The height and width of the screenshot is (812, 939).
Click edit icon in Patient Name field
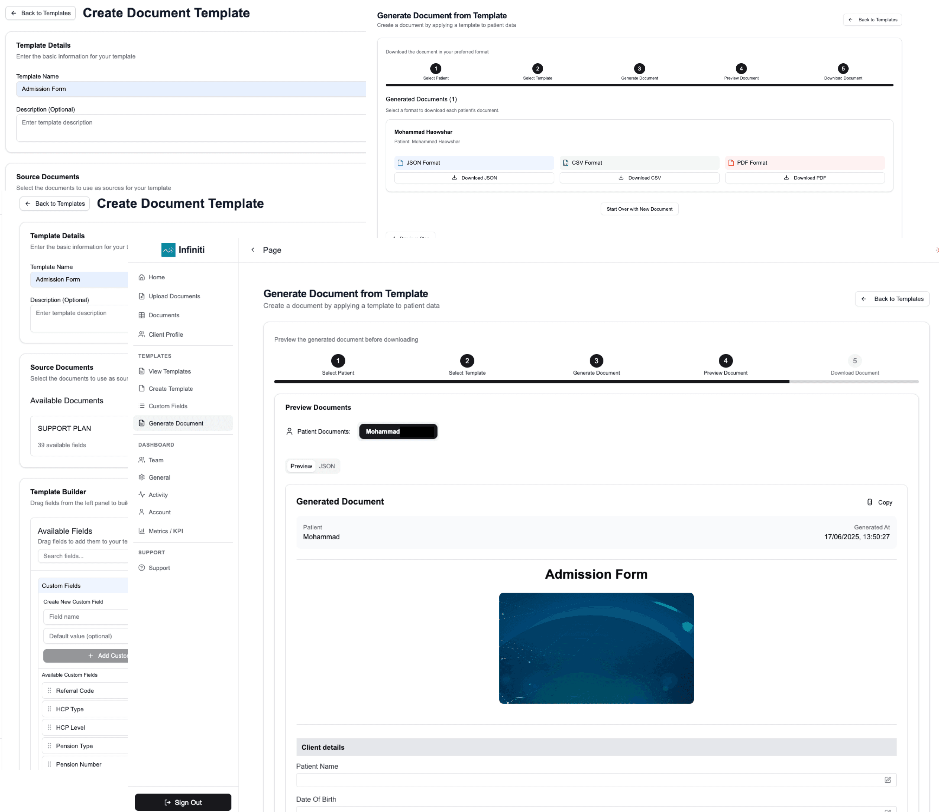click(887, 780)
